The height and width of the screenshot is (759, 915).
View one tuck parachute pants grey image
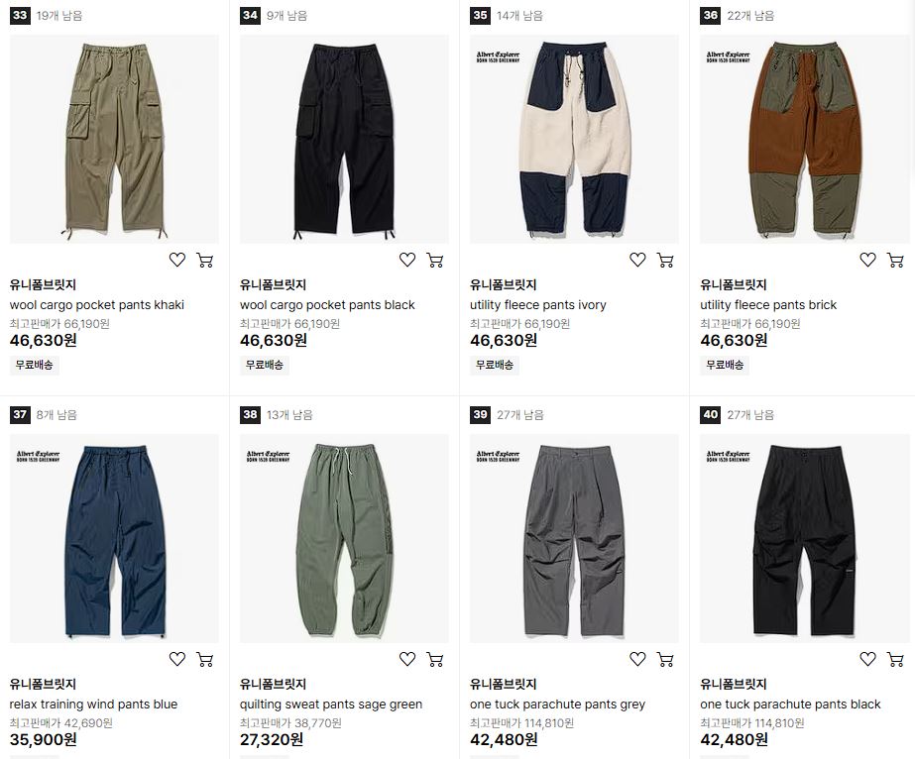click(574, 538)
